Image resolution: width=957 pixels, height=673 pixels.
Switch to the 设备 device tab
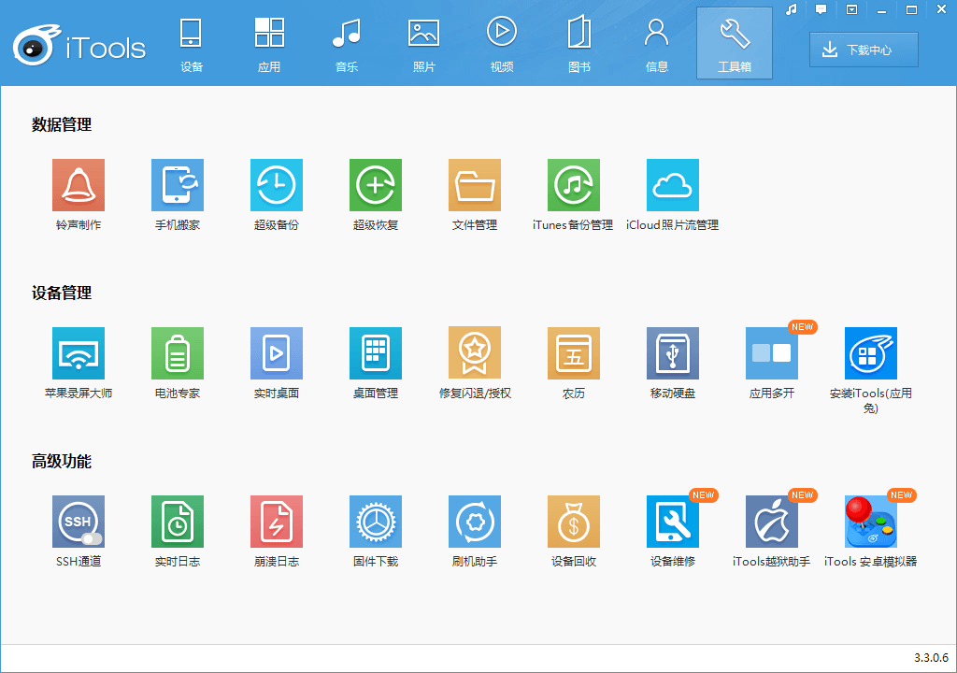click(192, 44)
